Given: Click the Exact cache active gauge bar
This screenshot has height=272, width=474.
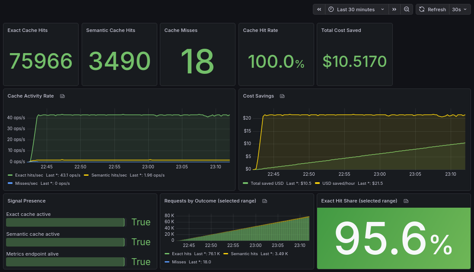Looking at the screenshot, I should tap(65, 222).
